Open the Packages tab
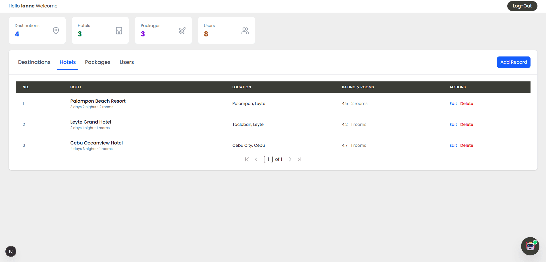Screen dimensions: 546x262 (x=97, y=62)
